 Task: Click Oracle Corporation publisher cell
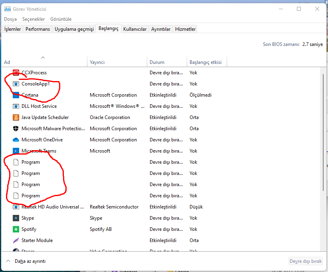pos(110,117)
